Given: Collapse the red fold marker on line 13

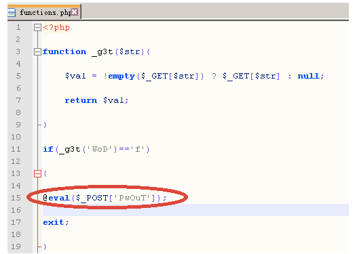Looking at the screenshot, I should pyautogui.click(x=37, y=174).
